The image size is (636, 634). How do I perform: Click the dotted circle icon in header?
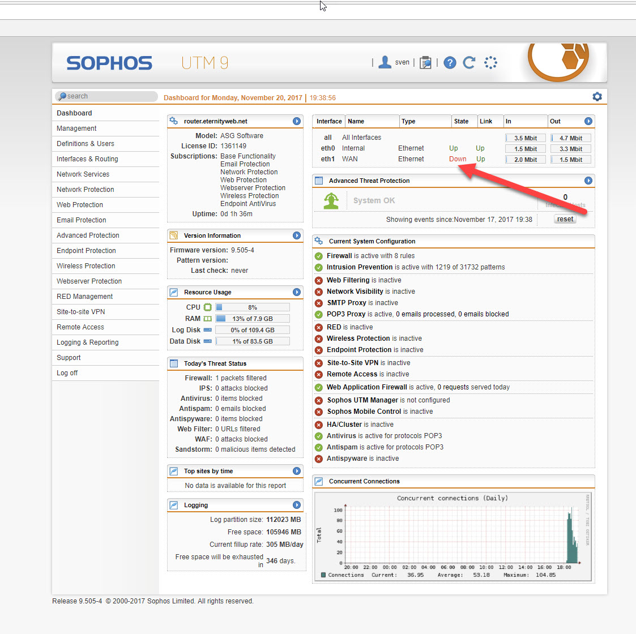click(x=490, y=62)
